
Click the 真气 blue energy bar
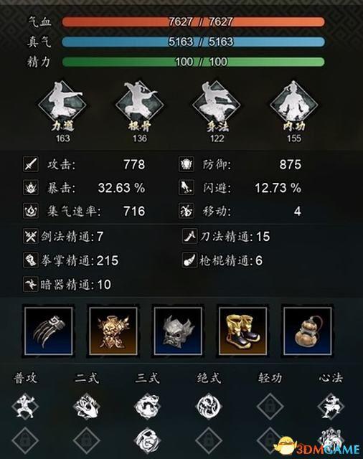193,42
